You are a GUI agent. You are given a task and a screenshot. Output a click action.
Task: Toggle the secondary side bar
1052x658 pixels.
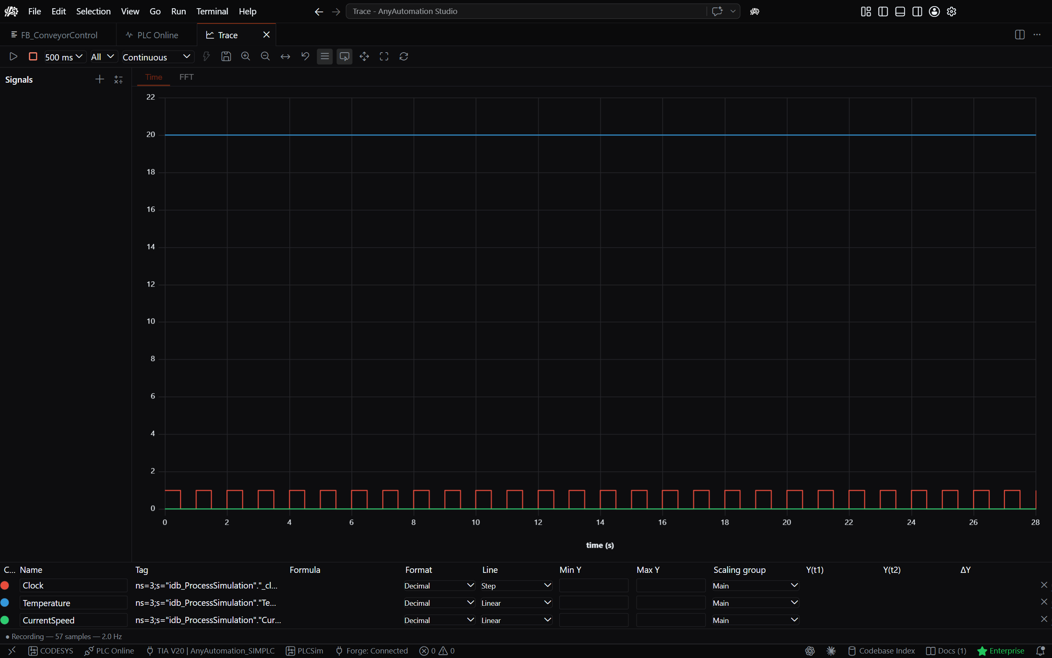[917, 12]
